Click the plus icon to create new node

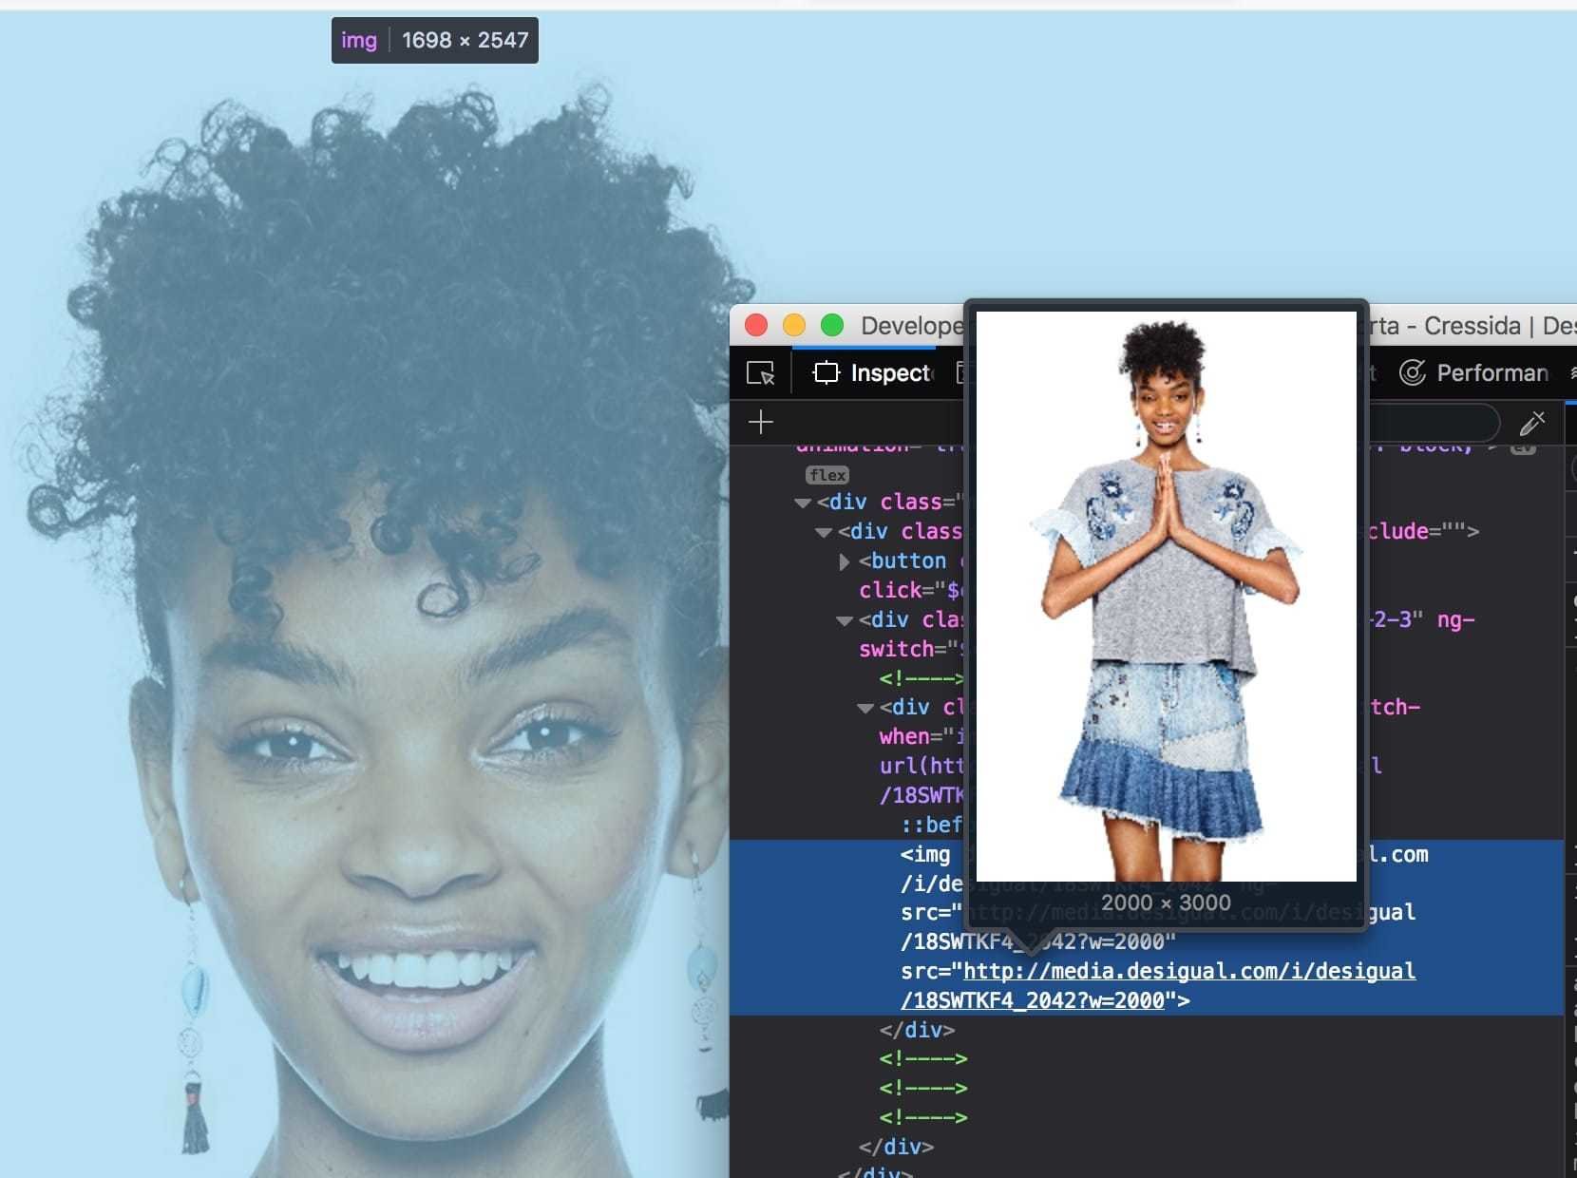[x=761, y=422]
